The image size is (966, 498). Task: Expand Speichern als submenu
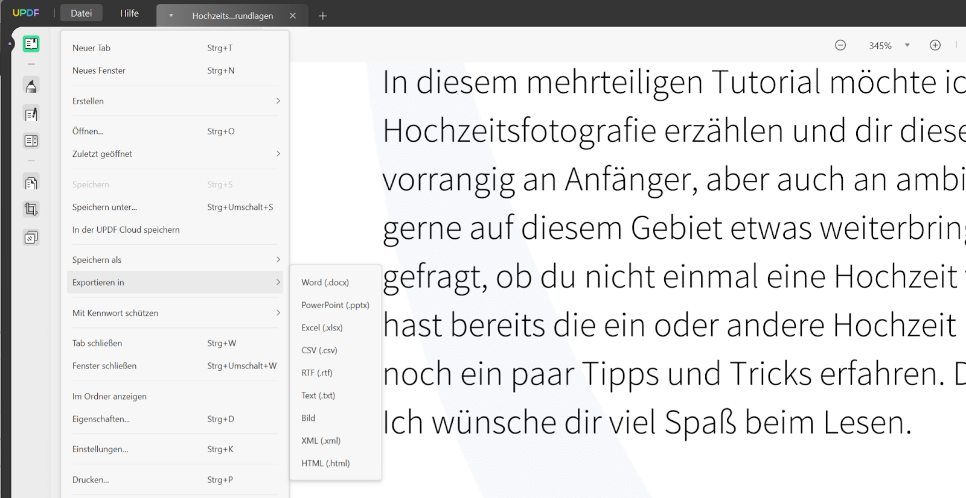(x=175, y=260)
